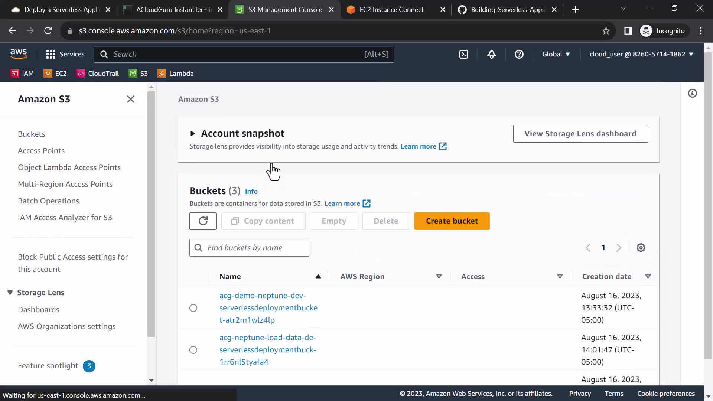Click the refresh buckets button
The height and width of the screenshot is (401, 713).
coord(203,221)
